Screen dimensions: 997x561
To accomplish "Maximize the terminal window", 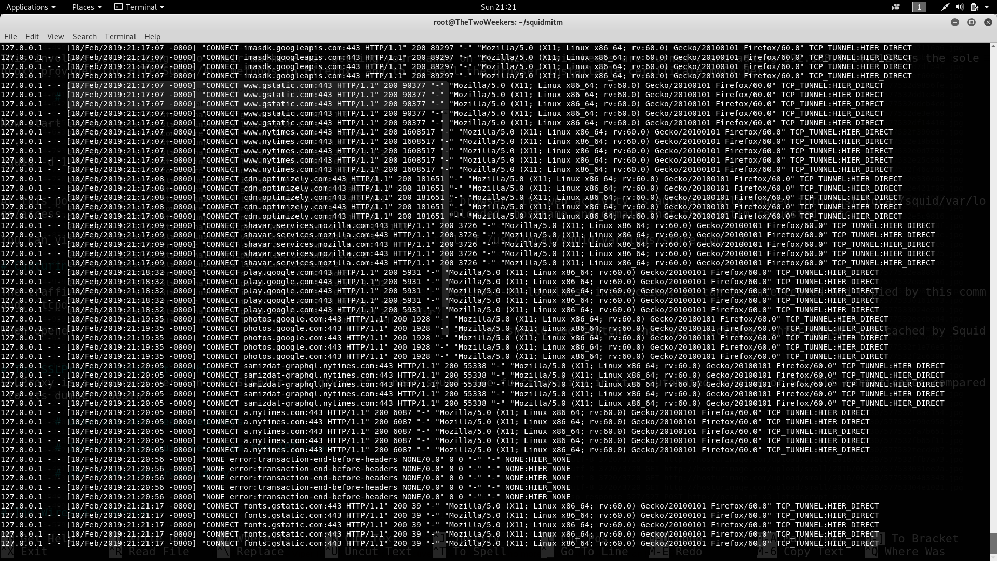I will [x=971, y=22].
